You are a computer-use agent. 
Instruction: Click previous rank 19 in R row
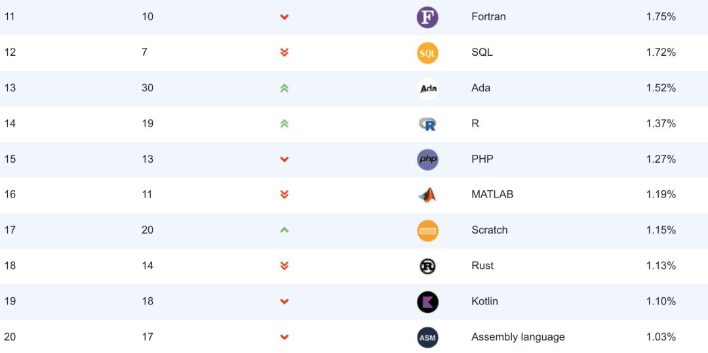[x=147, y=123]
